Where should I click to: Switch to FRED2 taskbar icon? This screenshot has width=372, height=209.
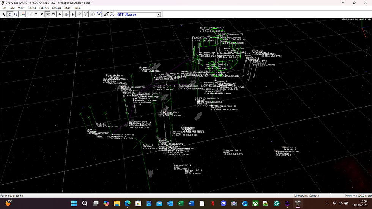(298, 203)
